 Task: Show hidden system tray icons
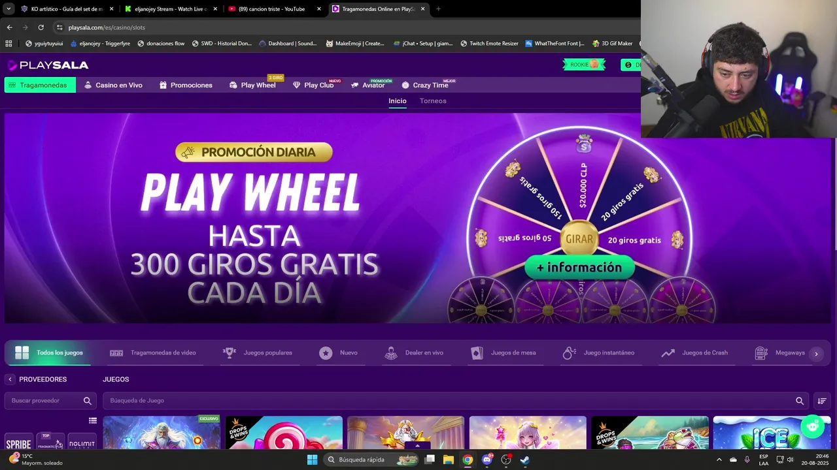pos(719,460)
